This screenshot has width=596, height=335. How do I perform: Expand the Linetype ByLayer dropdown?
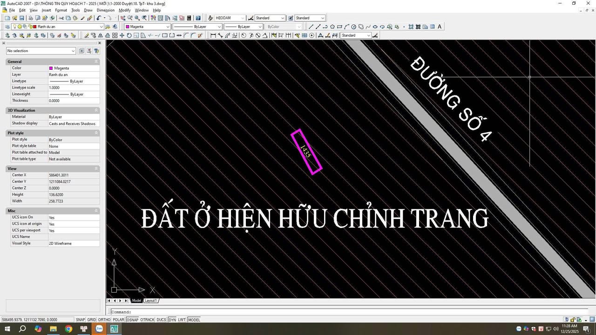pos(219,27)
